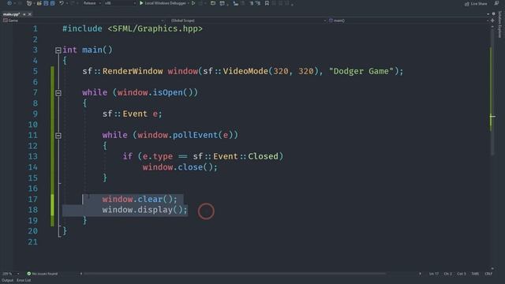Image resolution: width=505 pixels, height=284 pixels.
Task: Open Release solution configuration dropdown
Action: point(92,3)
